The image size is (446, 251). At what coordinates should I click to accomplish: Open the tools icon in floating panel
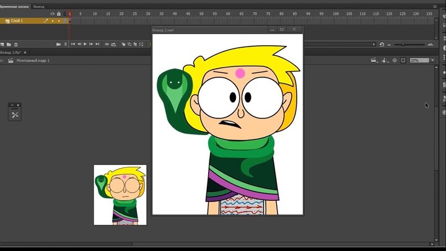click(x=15, y=115)
